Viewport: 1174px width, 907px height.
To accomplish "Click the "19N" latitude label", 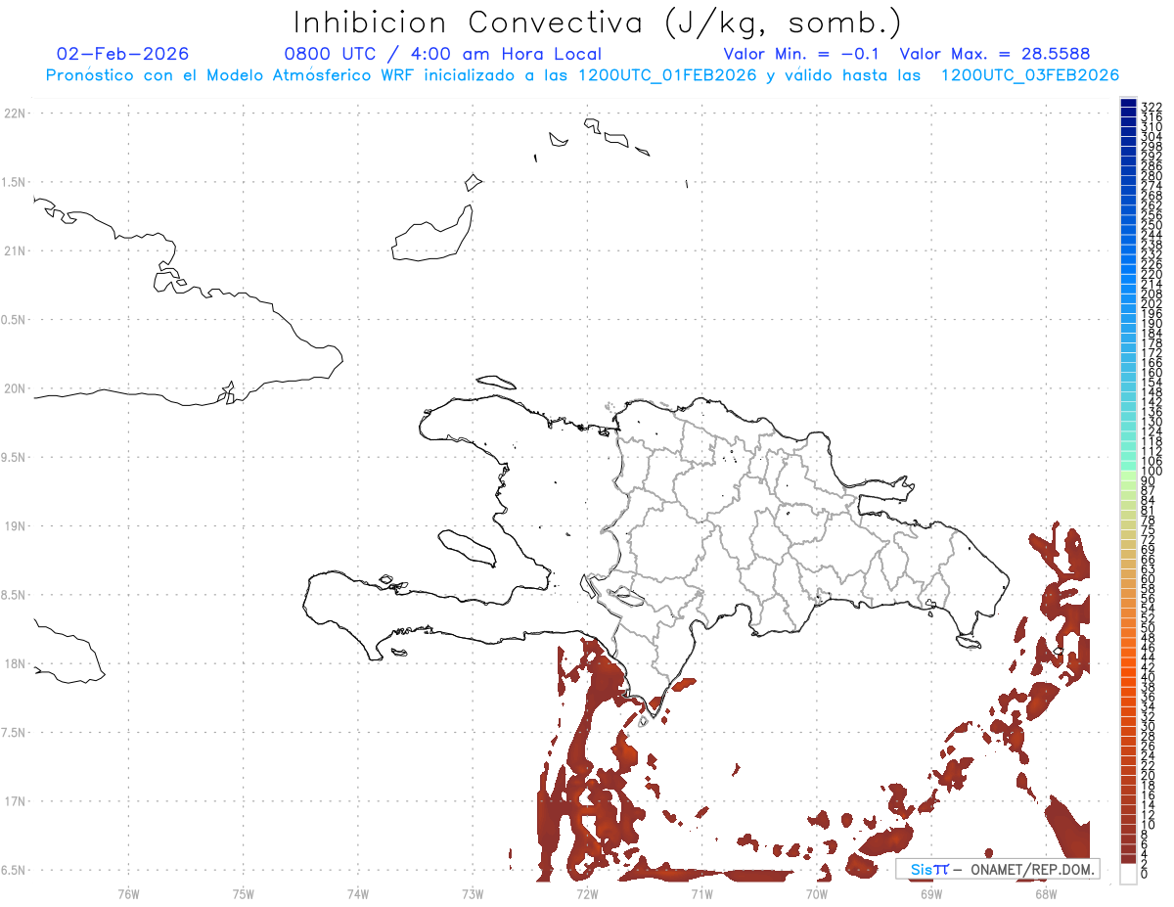I will (x=16, y=526).
